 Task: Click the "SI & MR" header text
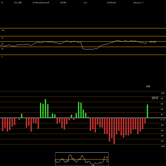pos(18,3)
